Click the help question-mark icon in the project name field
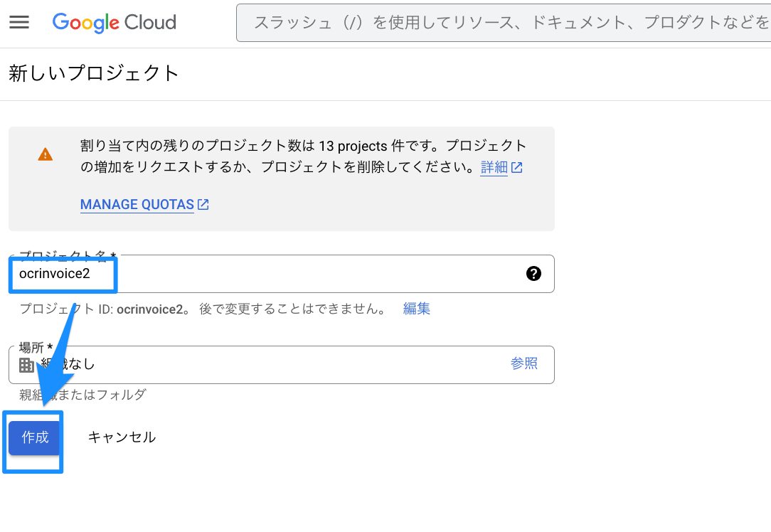Viewport: 771px width, 532px height. 533,273
